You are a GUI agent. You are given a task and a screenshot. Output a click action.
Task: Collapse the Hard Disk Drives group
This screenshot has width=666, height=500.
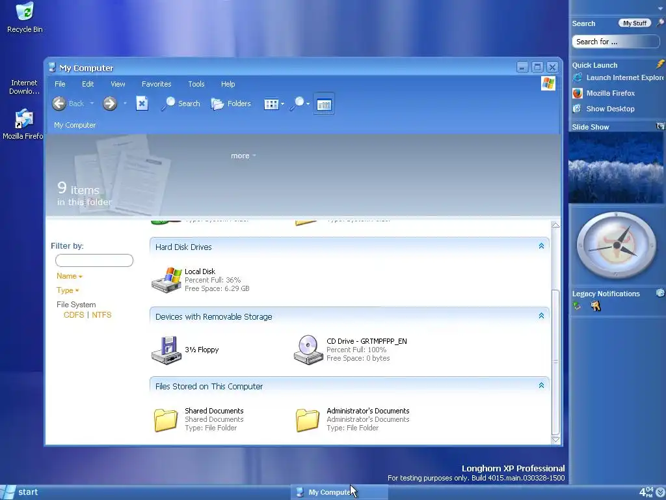click(541, 246)
